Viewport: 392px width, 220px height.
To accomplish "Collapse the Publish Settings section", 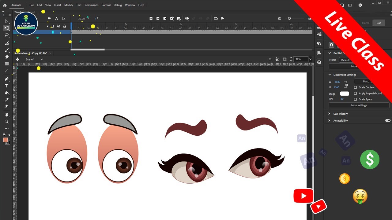I will click(330, 53).
